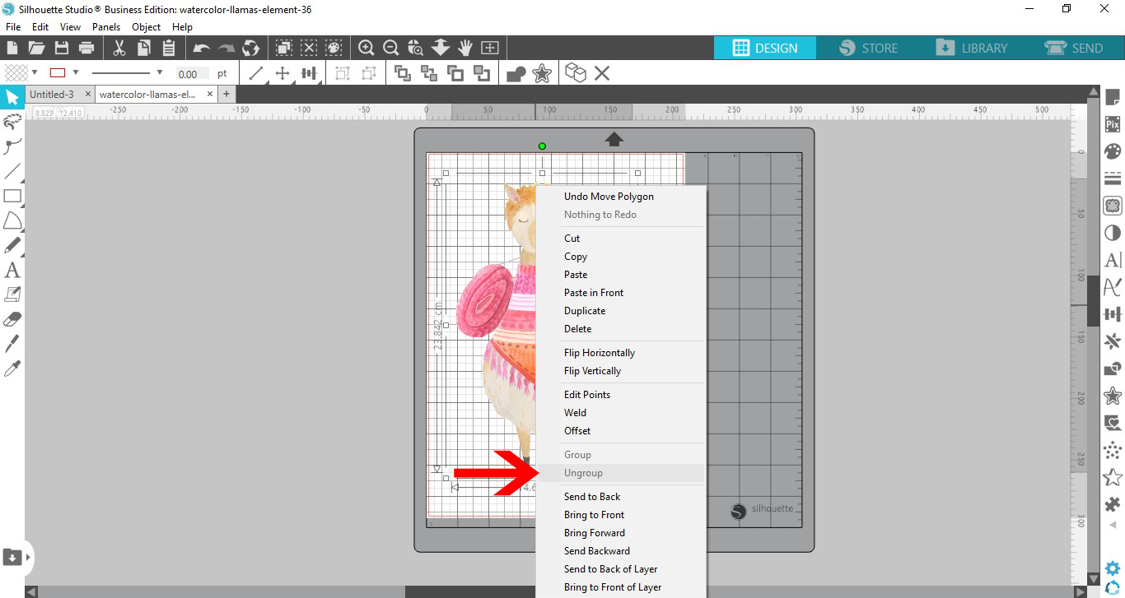Click the scissors Cut toolbar icon
Viewport: 1125px width, 598px height.
[119, 48]
